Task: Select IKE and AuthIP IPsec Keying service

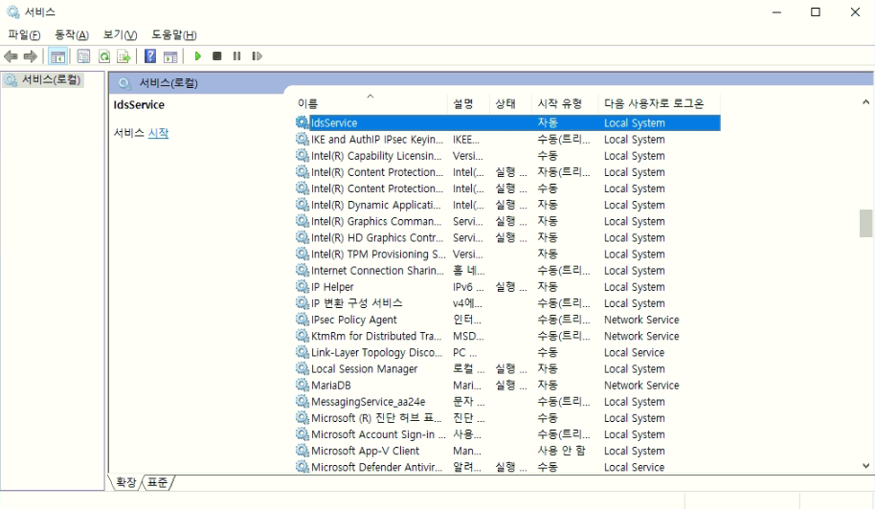Action: (x=377, y=140)
